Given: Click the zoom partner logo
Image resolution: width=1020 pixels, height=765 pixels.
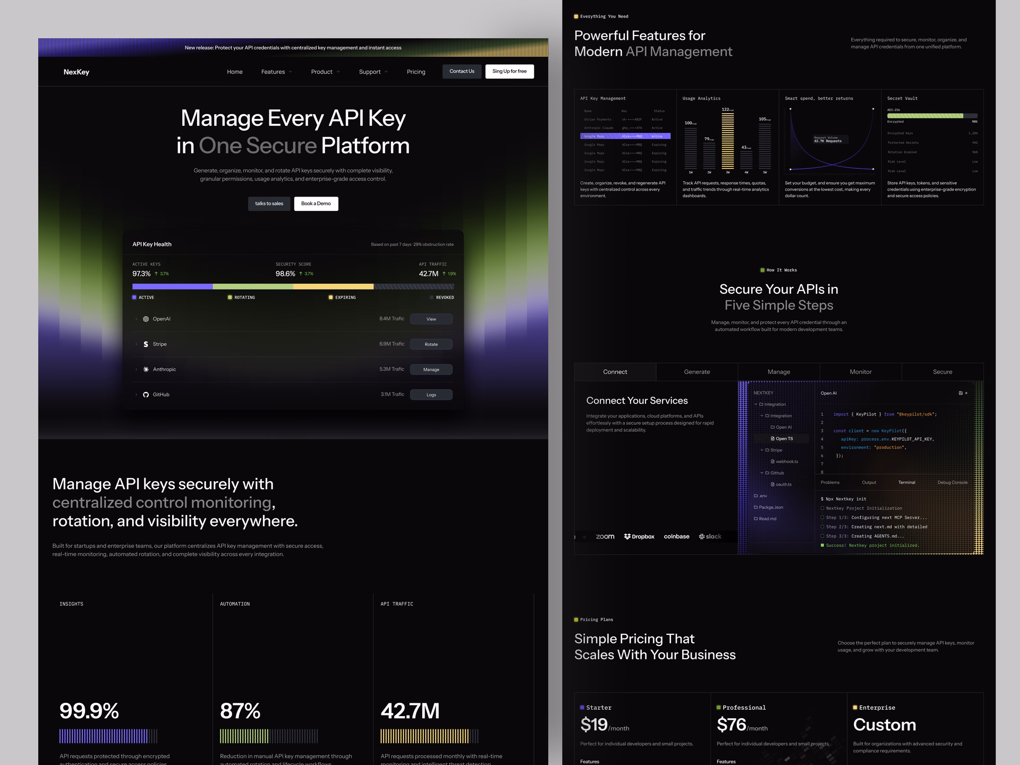Looking at the screenshot, I should pyautogui.click(x=605, y=537).
